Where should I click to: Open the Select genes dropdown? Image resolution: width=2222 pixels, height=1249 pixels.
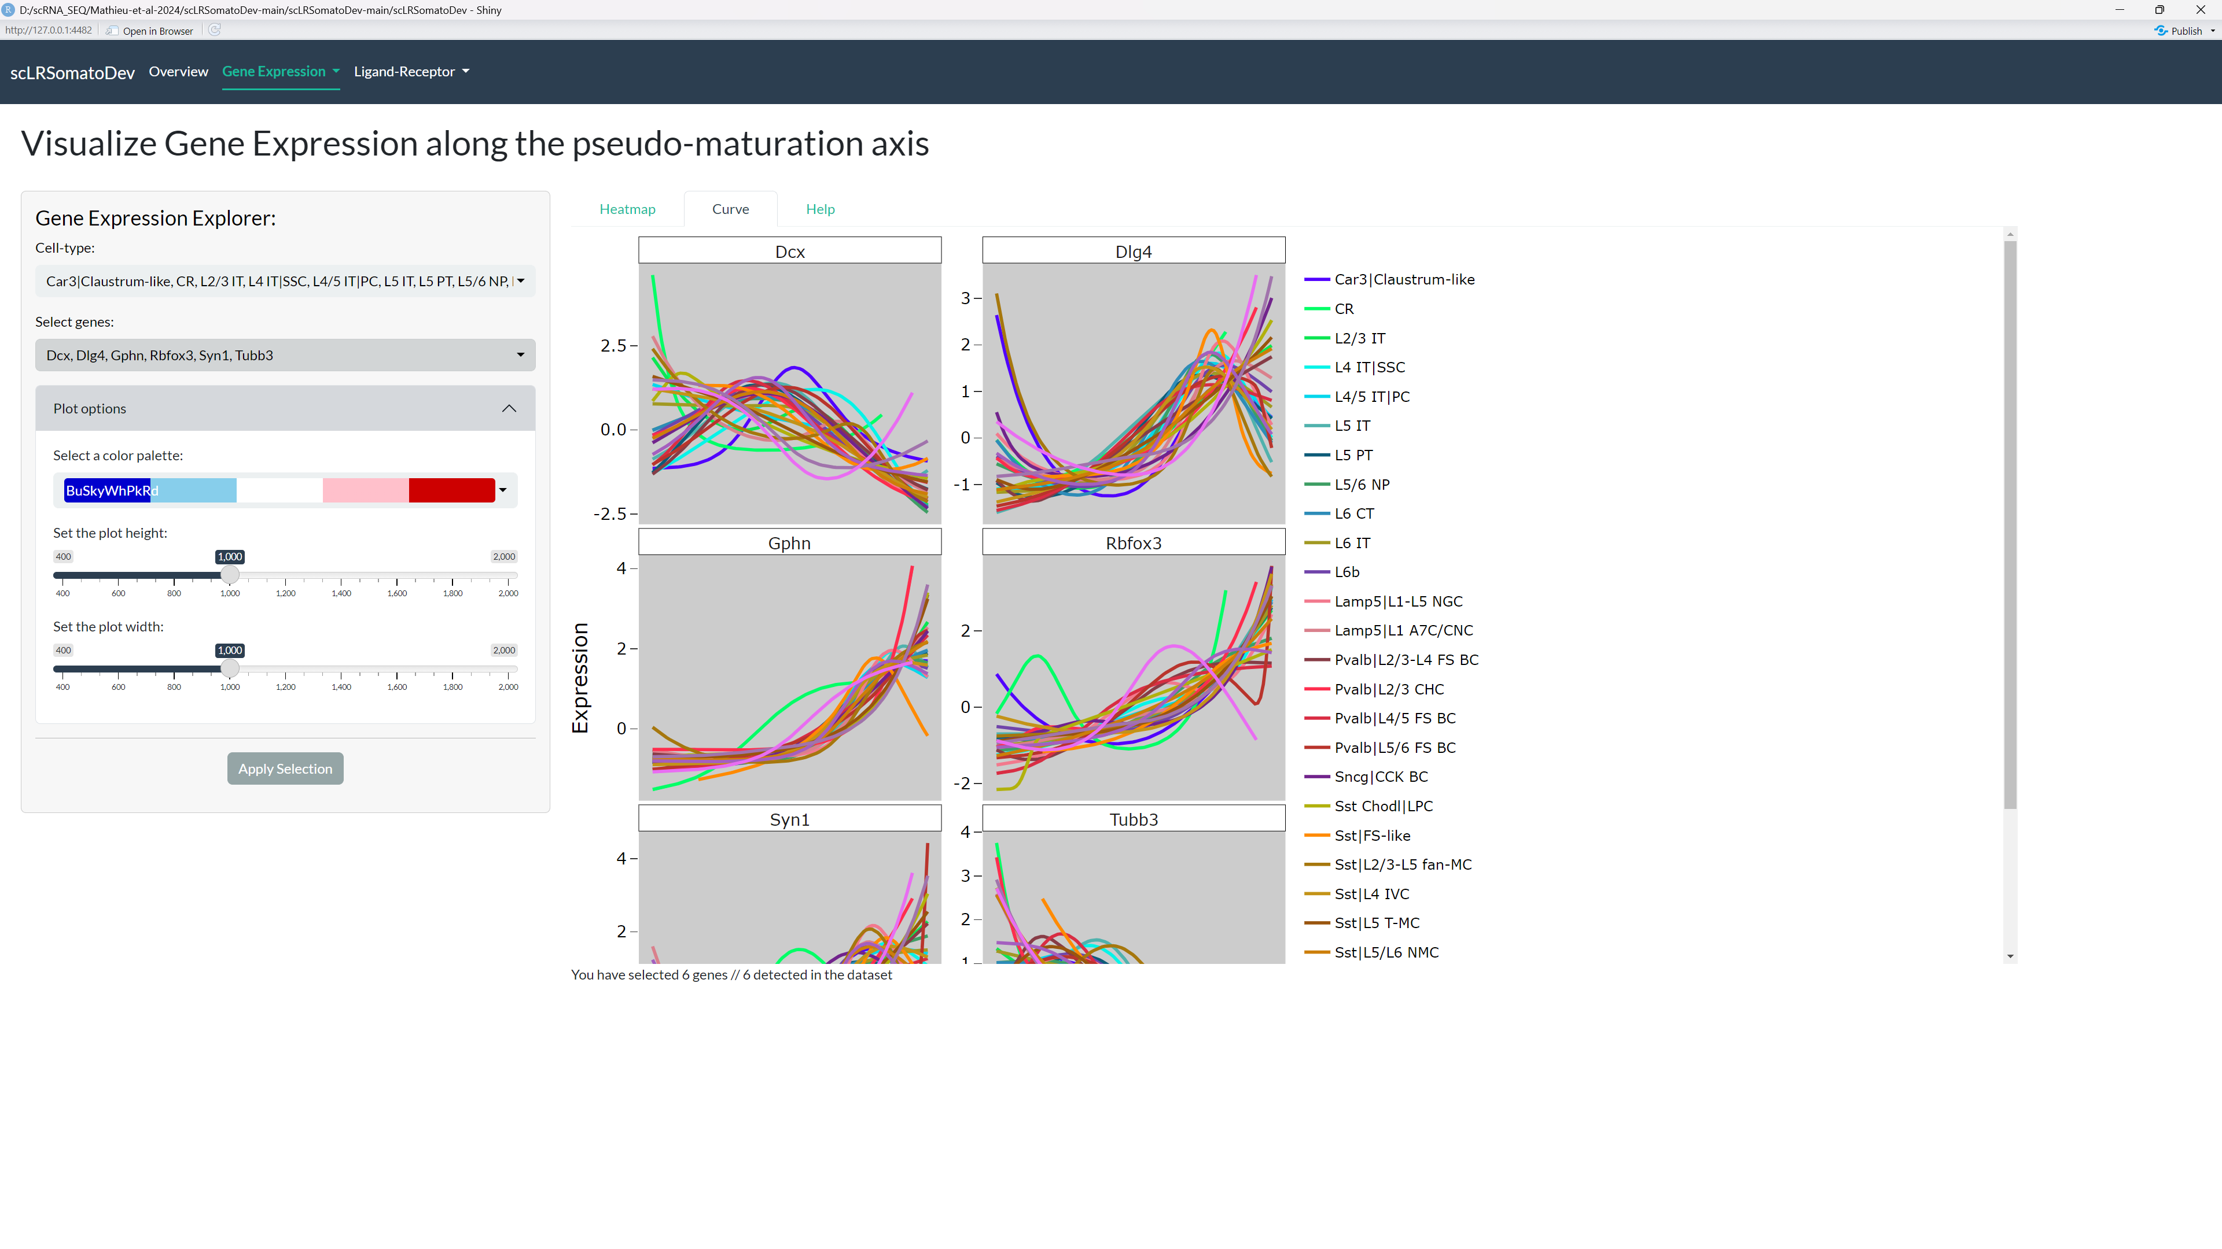pos(285,355)
